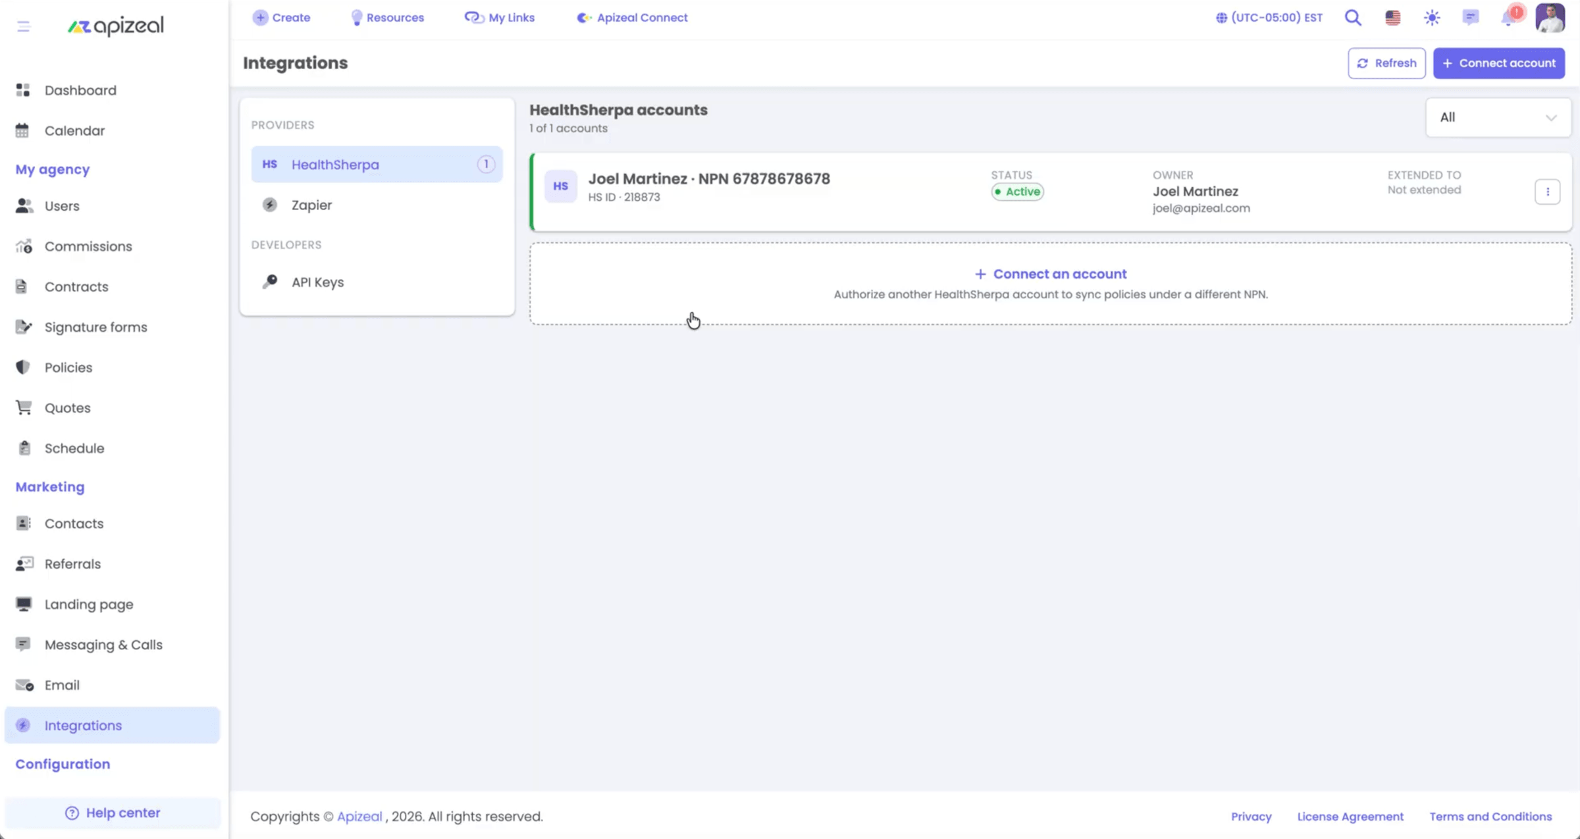This screenshot has height=839, width=1580.
Task: Open License Agreement link
Action: point(1350,817)
